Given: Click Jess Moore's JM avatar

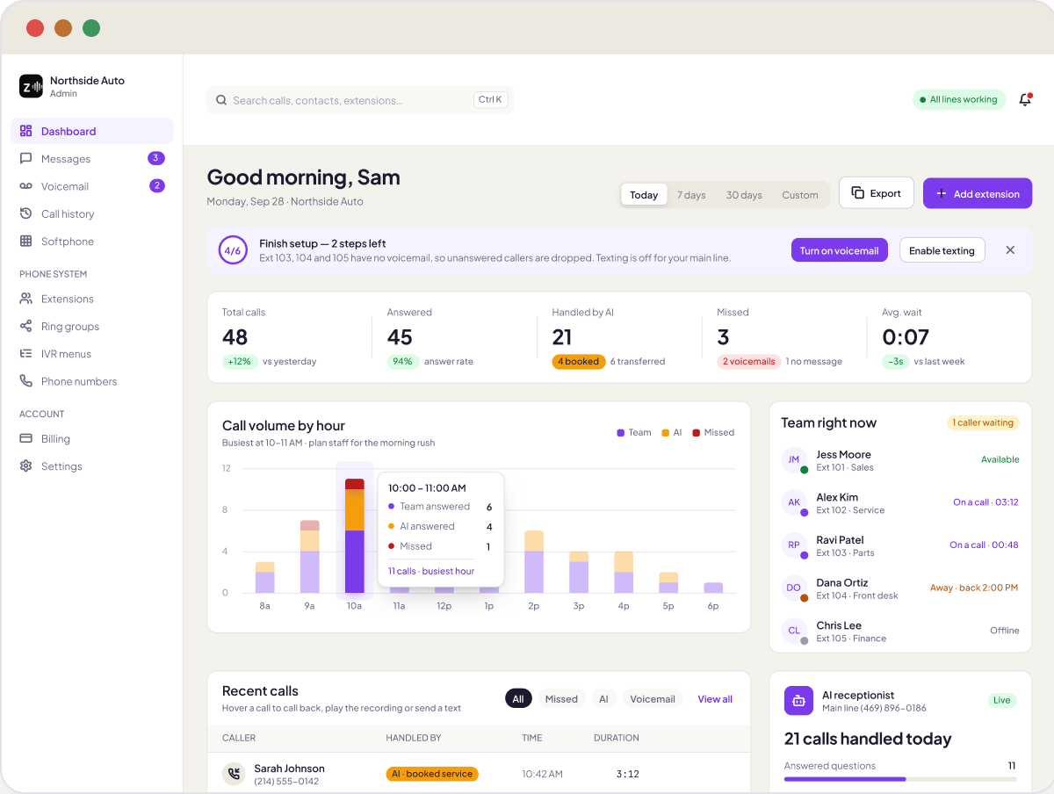Looking at the screenshot, I should coord(793,460).
